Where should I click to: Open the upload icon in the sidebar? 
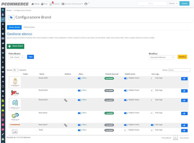coord(3,96)
